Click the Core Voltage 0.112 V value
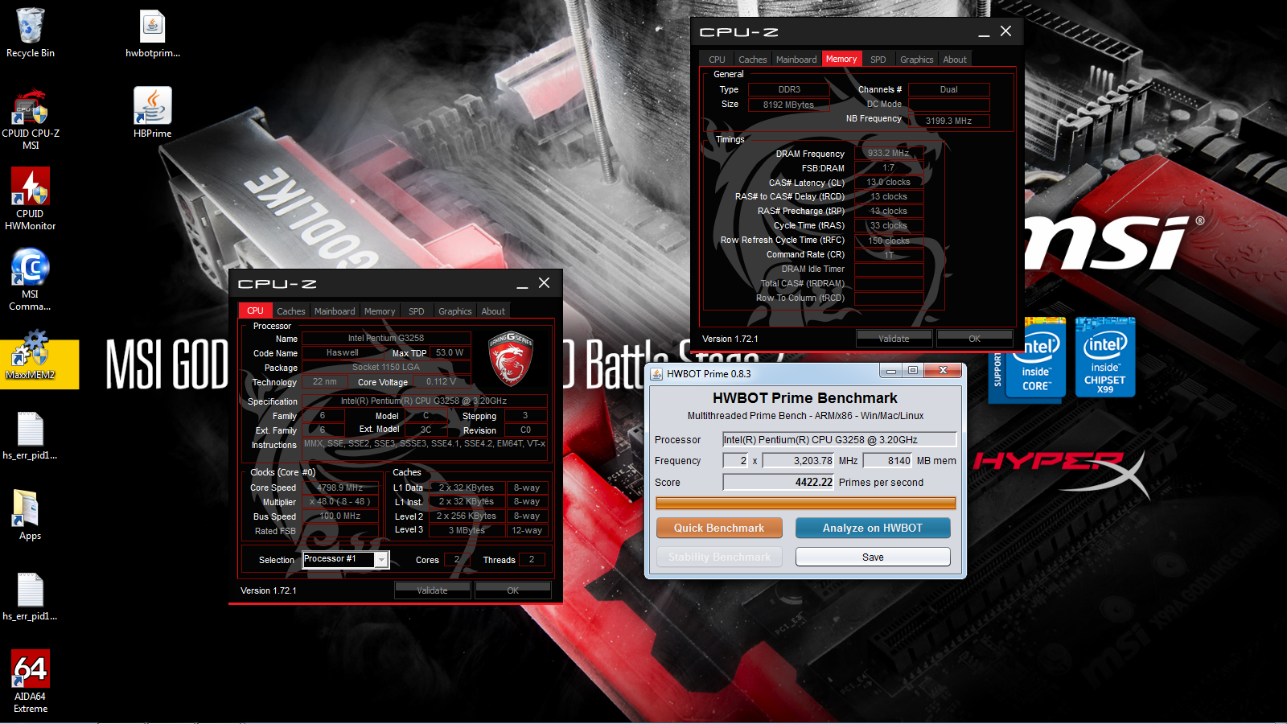1287x724 pixels. tap(442, 381)
